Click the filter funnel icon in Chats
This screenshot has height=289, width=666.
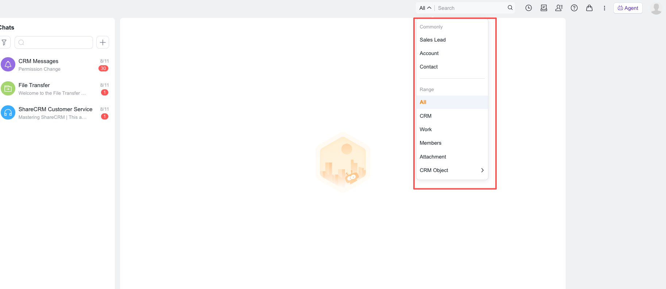tap(4, 42)
